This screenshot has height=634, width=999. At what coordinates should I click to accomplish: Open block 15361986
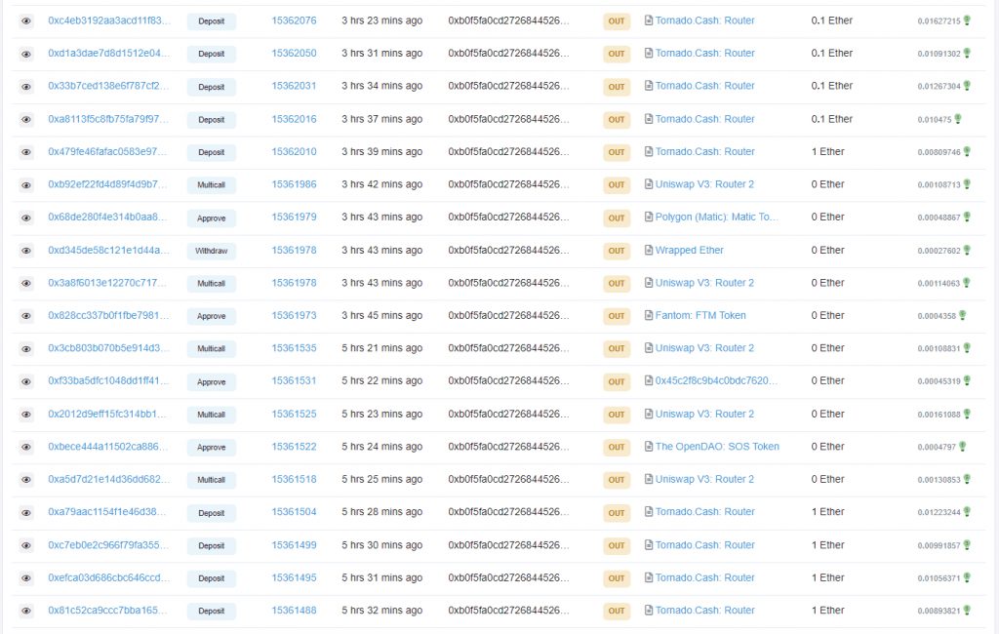point(294,184)
